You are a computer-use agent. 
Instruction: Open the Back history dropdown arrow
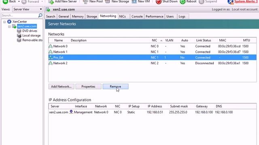[x=19, y=2]
